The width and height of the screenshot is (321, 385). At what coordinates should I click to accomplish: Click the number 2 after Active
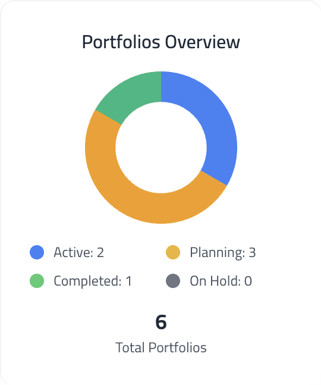(x=100, y=252)
